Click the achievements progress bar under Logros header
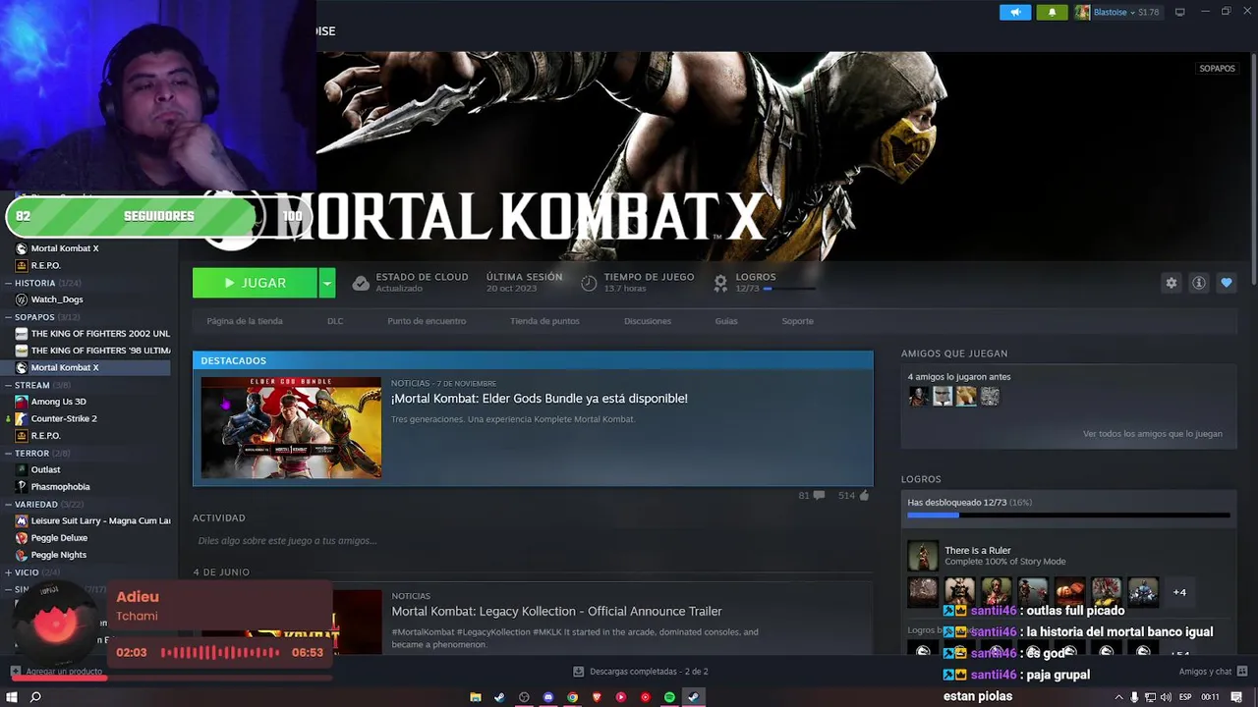 pyautogui.click(x=789, y=289)
